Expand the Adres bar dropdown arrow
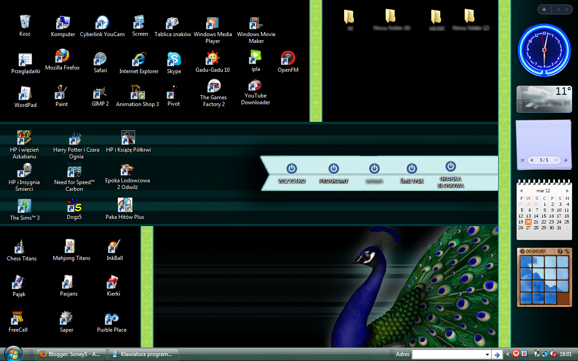Viewport: 578px width, 361px height. tap(487, 354)
